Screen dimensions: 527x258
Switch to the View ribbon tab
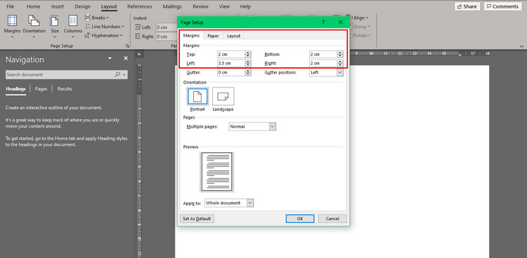coord(224,6)
